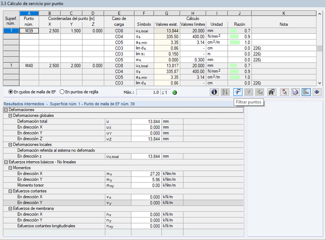The width and height of the screenshot is (326, 240).
Task: Collapse Esfuerzos internos básicos section
Action: point(6,162)
